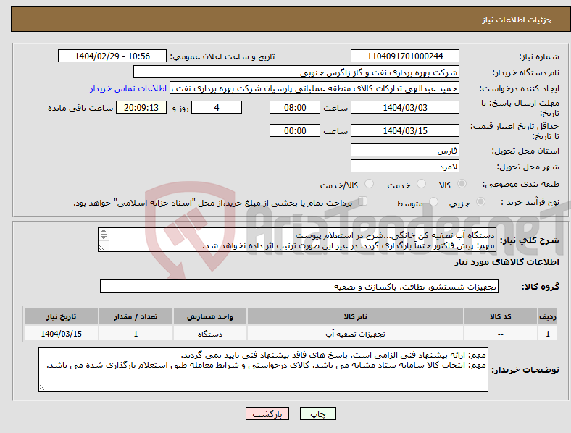The width and height of the screenshot is (571, 433).
Task: Click the توضیحات خریدار notes textarea
Action: pyautogui.click(x=263, y=369)
